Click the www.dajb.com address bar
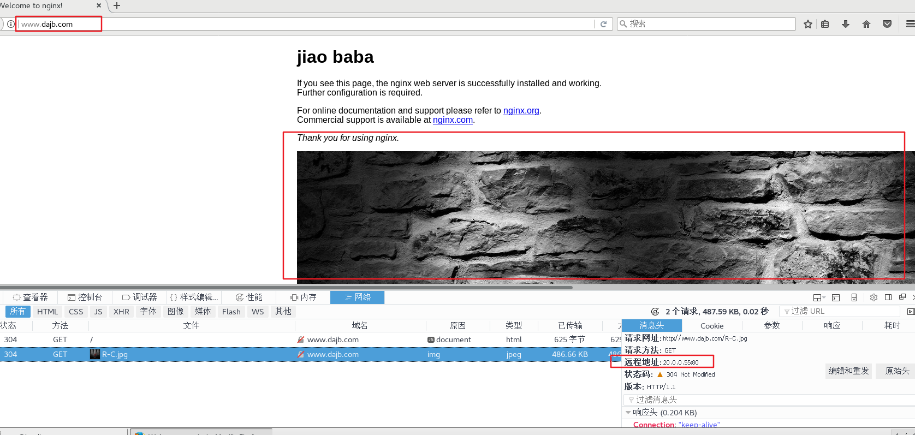The image size is (915, 435). coord(306,24)
